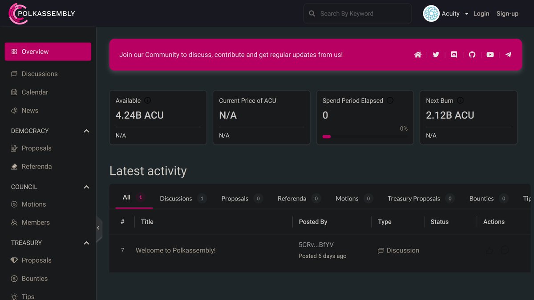Click the Acuity network avatar icon
This screenshot has height=300, width=534.
click(x=431, y=14)
